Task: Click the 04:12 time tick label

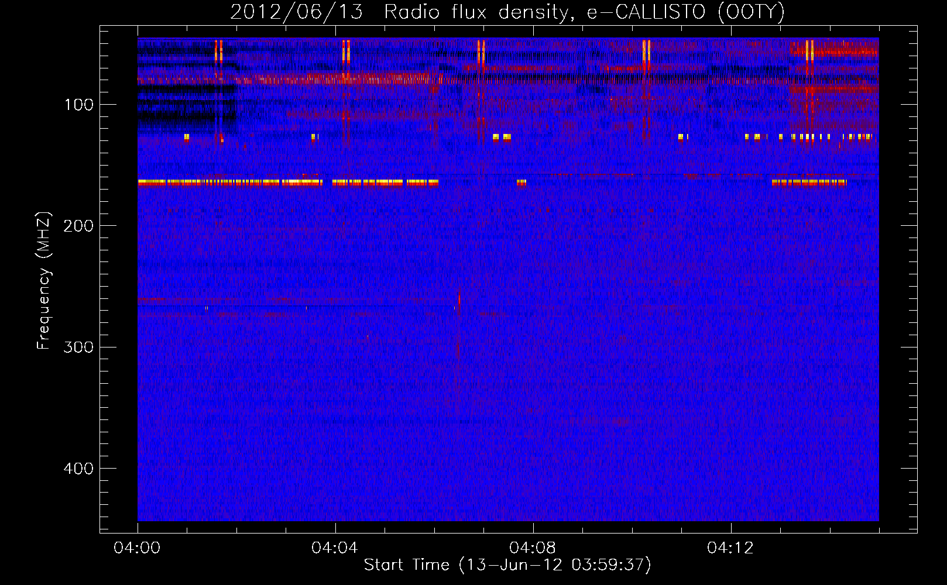Action: pos(730,548)
